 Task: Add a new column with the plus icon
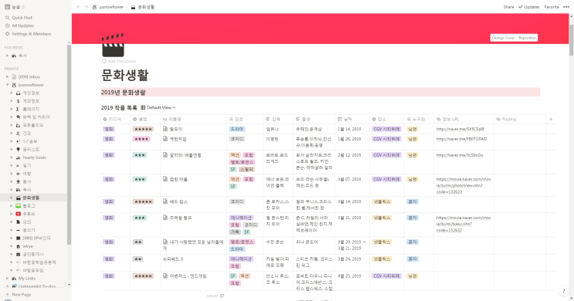(551, 119)
